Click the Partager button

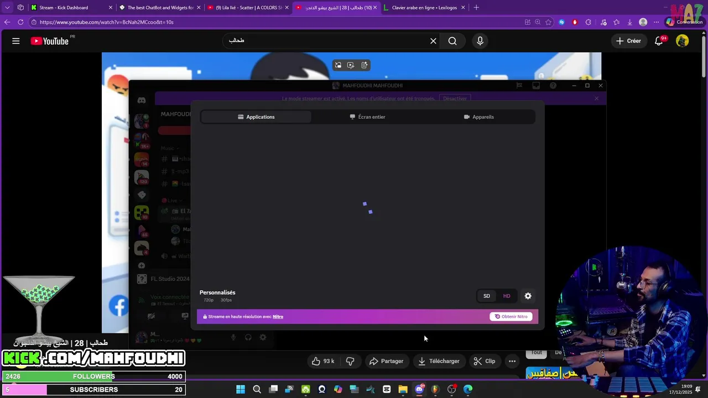click(386, 361)
